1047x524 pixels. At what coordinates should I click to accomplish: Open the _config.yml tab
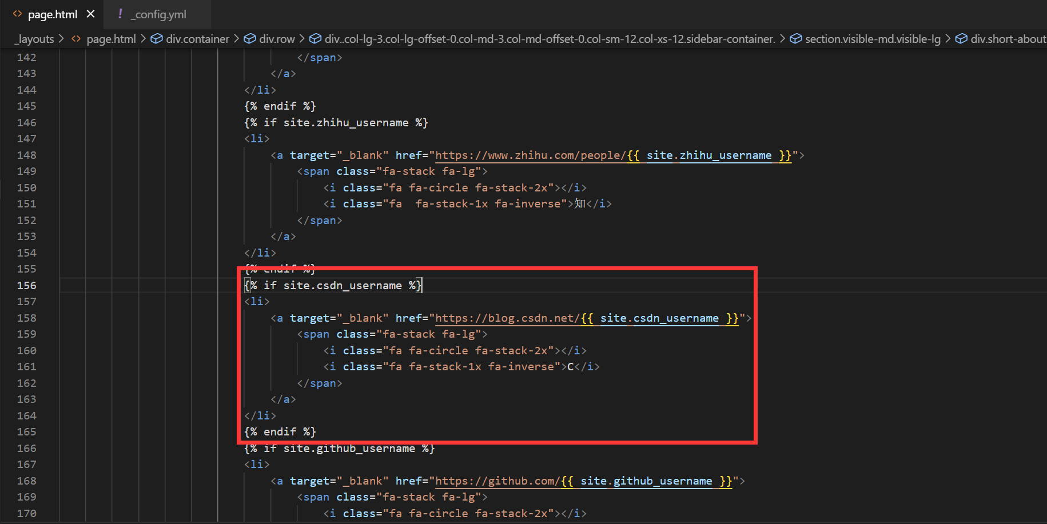point(158,14)
